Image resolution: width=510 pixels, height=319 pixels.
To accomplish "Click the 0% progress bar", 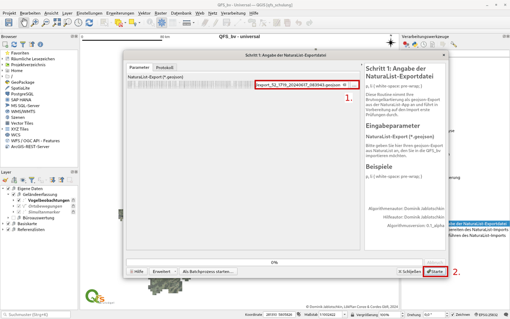I will point(274,262).
